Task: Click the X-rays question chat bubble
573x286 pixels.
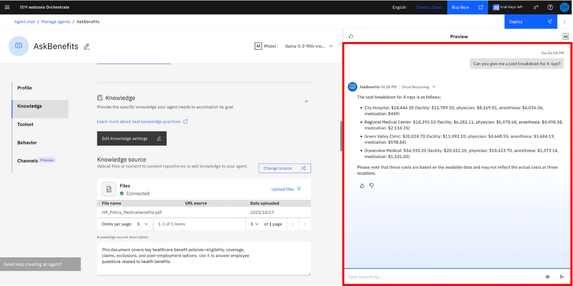Action: [x=517, y=64]
